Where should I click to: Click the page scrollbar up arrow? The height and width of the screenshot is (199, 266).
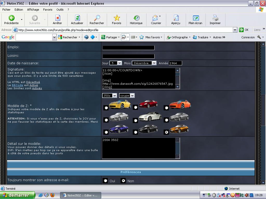(x=263, y=44)
